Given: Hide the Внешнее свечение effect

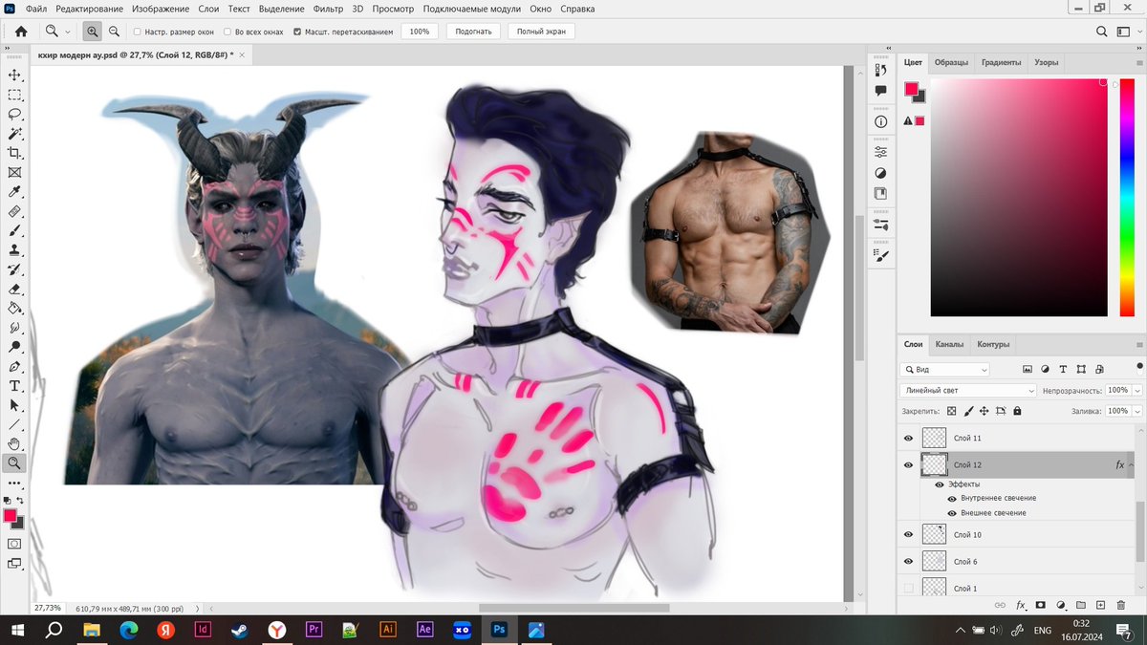Looking at the screenshot, I should (952, 513).
